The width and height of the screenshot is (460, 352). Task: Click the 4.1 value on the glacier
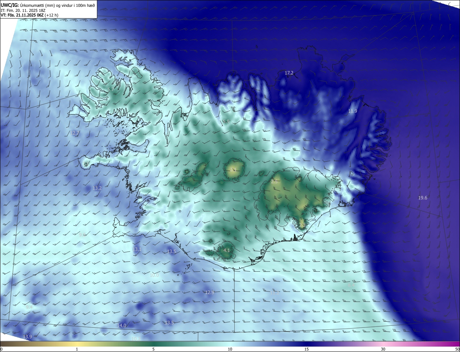pos(226,250)
